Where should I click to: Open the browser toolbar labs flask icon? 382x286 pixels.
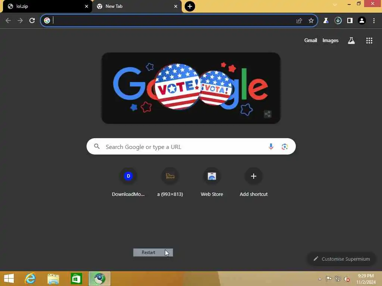(x=326, y=21)
